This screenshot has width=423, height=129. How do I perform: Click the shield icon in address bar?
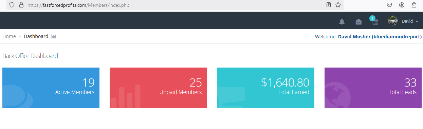pyautogui.click(x=12, y=5)
